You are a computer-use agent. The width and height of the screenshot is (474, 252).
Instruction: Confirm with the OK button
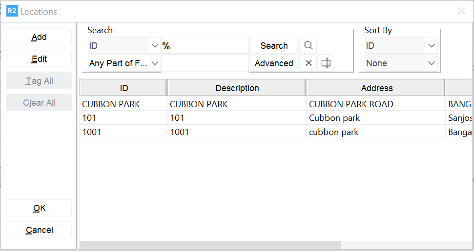click(x=39, y=208)
